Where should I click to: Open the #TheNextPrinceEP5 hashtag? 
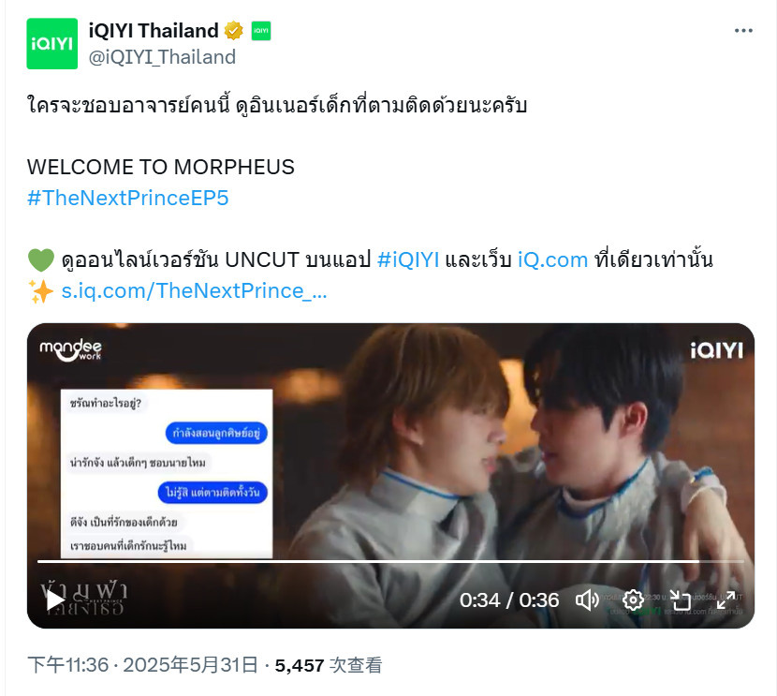tap(128, 198)
